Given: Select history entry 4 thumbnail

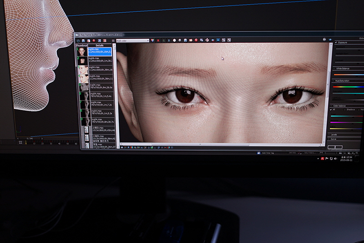Looking at the screenshot, I should coord(84,78).
